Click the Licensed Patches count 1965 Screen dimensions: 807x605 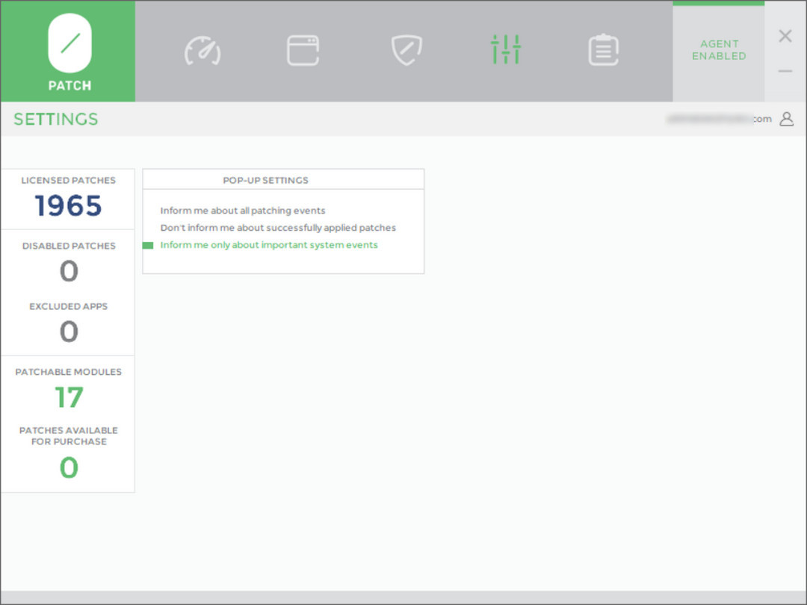point(69,206)
